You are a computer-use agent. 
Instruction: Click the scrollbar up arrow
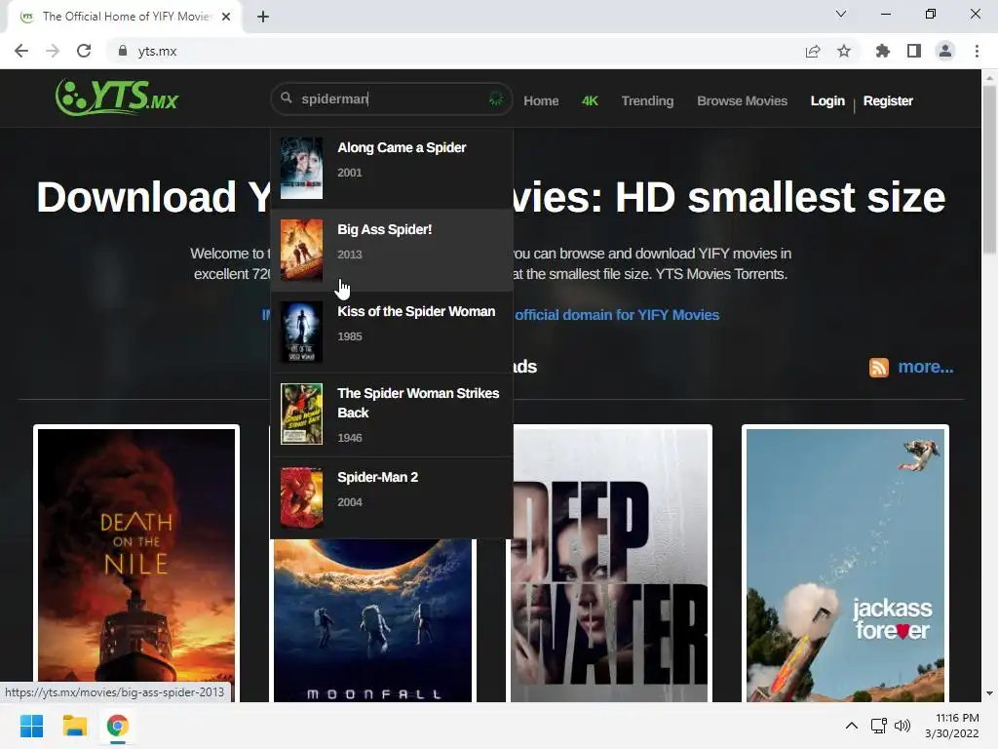(x=989, y=77)
